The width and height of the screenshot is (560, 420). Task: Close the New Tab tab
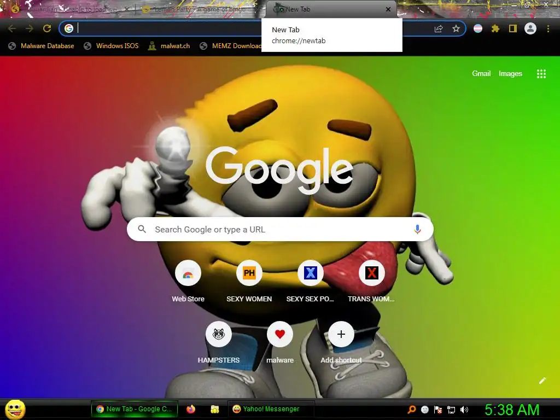pos(388,9)
